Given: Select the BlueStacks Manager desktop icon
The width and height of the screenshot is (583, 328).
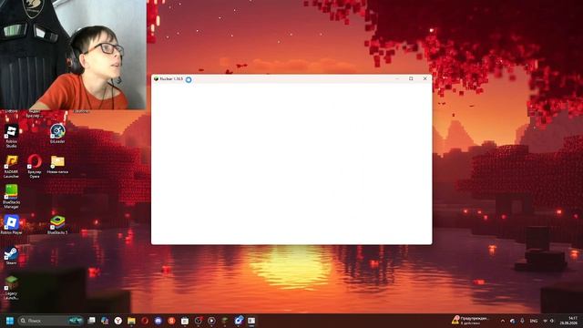Looking at the screenshot, I should 11,197.
